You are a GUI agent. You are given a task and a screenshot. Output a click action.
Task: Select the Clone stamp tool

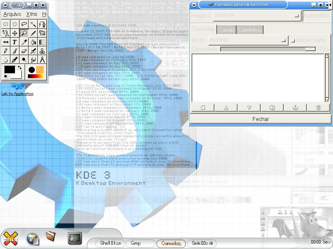coord(42,51)
